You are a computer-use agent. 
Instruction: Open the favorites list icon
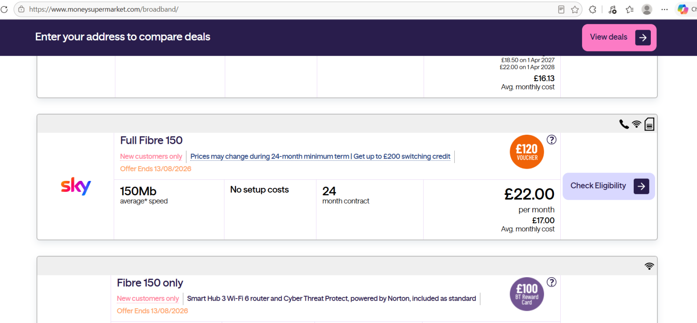629,9
